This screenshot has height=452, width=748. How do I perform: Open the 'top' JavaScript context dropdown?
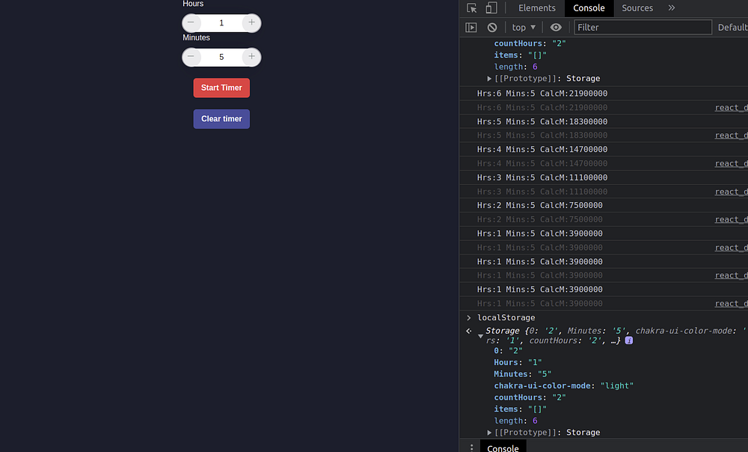(524, 28)
